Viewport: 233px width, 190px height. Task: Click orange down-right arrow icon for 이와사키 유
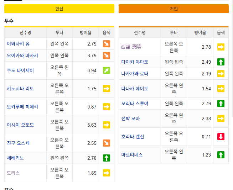tap(107, 44)
